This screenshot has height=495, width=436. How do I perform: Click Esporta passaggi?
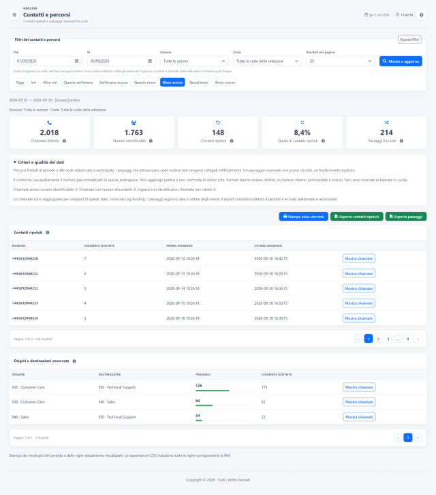click(406, 217)
